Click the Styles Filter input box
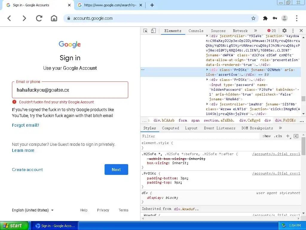This screenshot has height=230, width=306. click(201, 136)
